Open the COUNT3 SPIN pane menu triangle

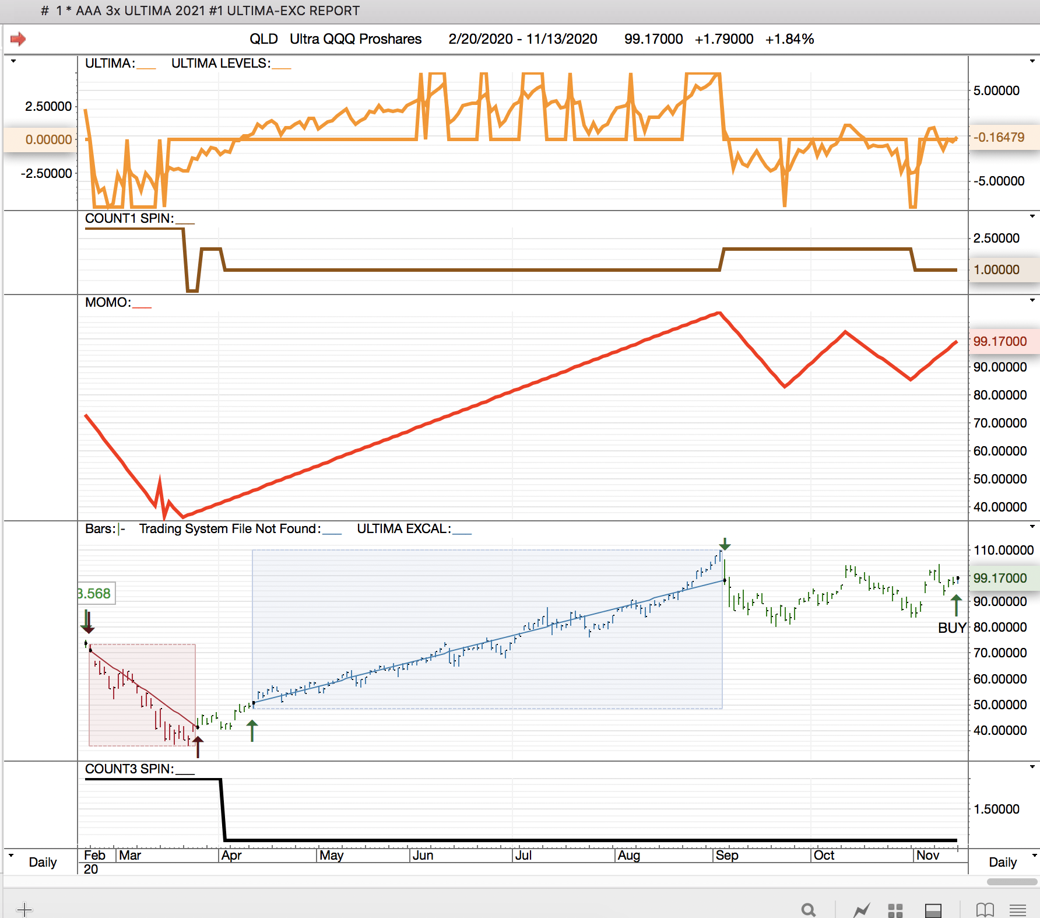click(x=1032, y=767)
